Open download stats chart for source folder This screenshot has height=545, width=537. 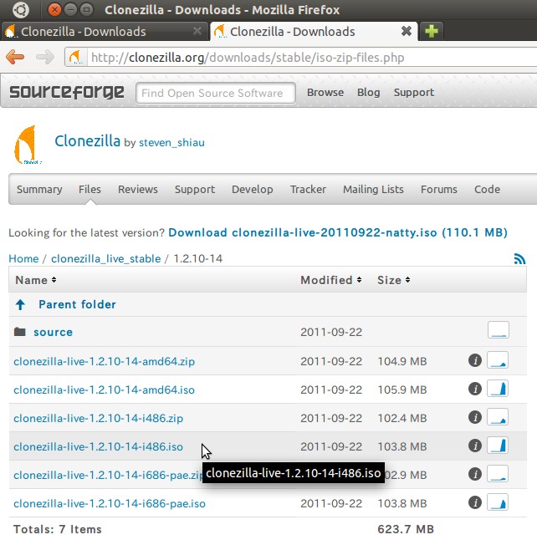click(498, 330)
